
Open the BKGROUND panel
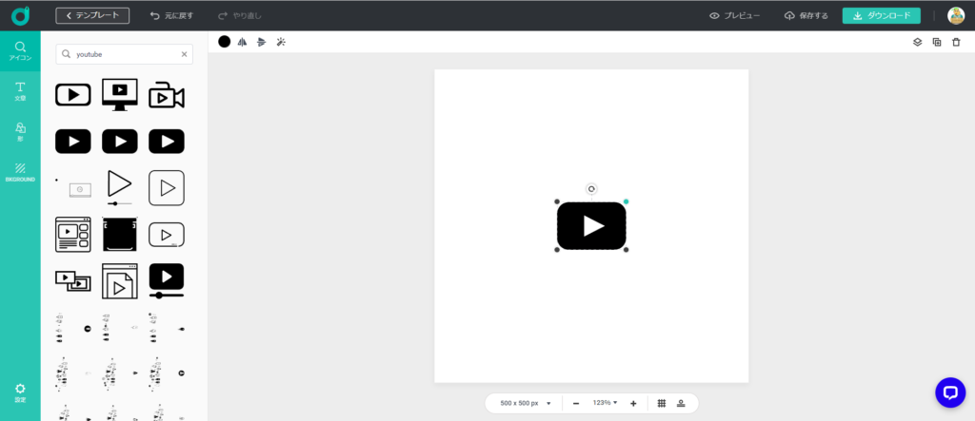[x=20, y=172]
